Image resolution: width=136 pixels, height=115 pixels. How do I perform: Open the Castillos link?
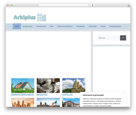(x=67, y=95)
